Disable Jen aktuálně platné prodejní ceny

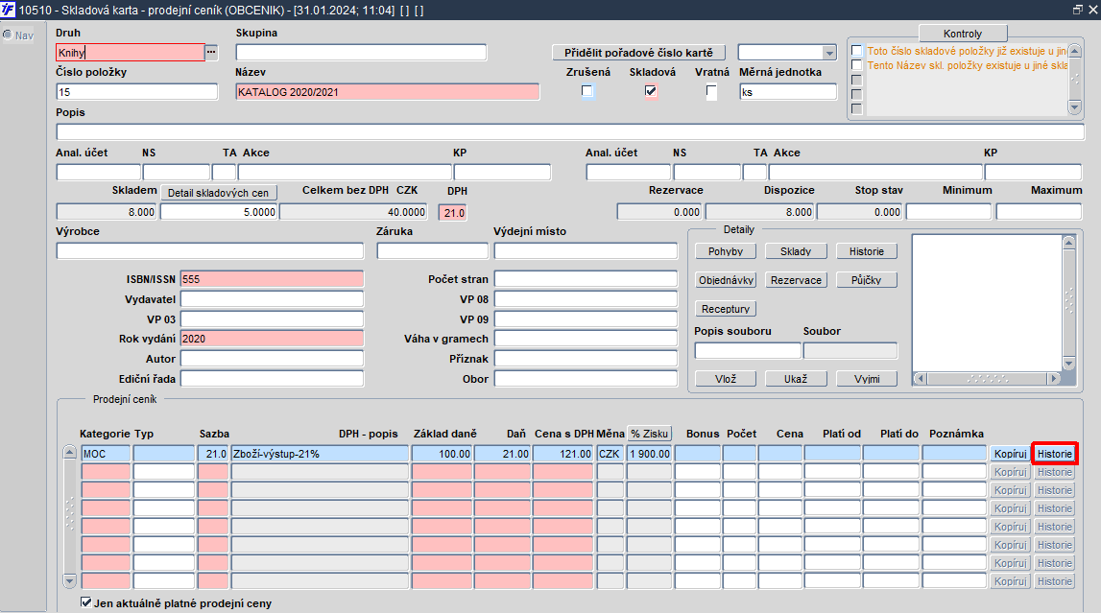(87, 603)
